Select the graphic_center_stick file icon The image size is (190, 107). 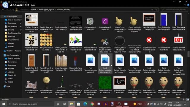[x=75, y=86]
